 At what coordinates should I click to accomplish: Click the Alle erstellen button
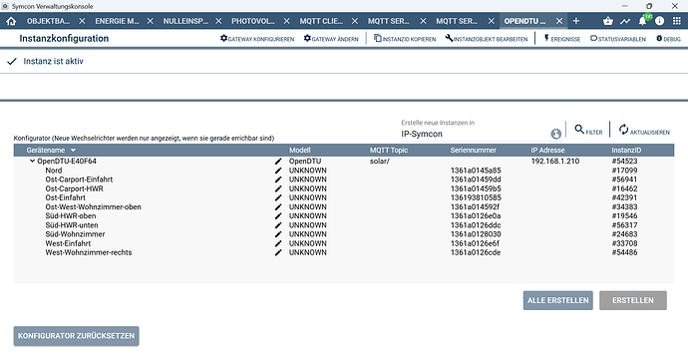coord(557,300)
